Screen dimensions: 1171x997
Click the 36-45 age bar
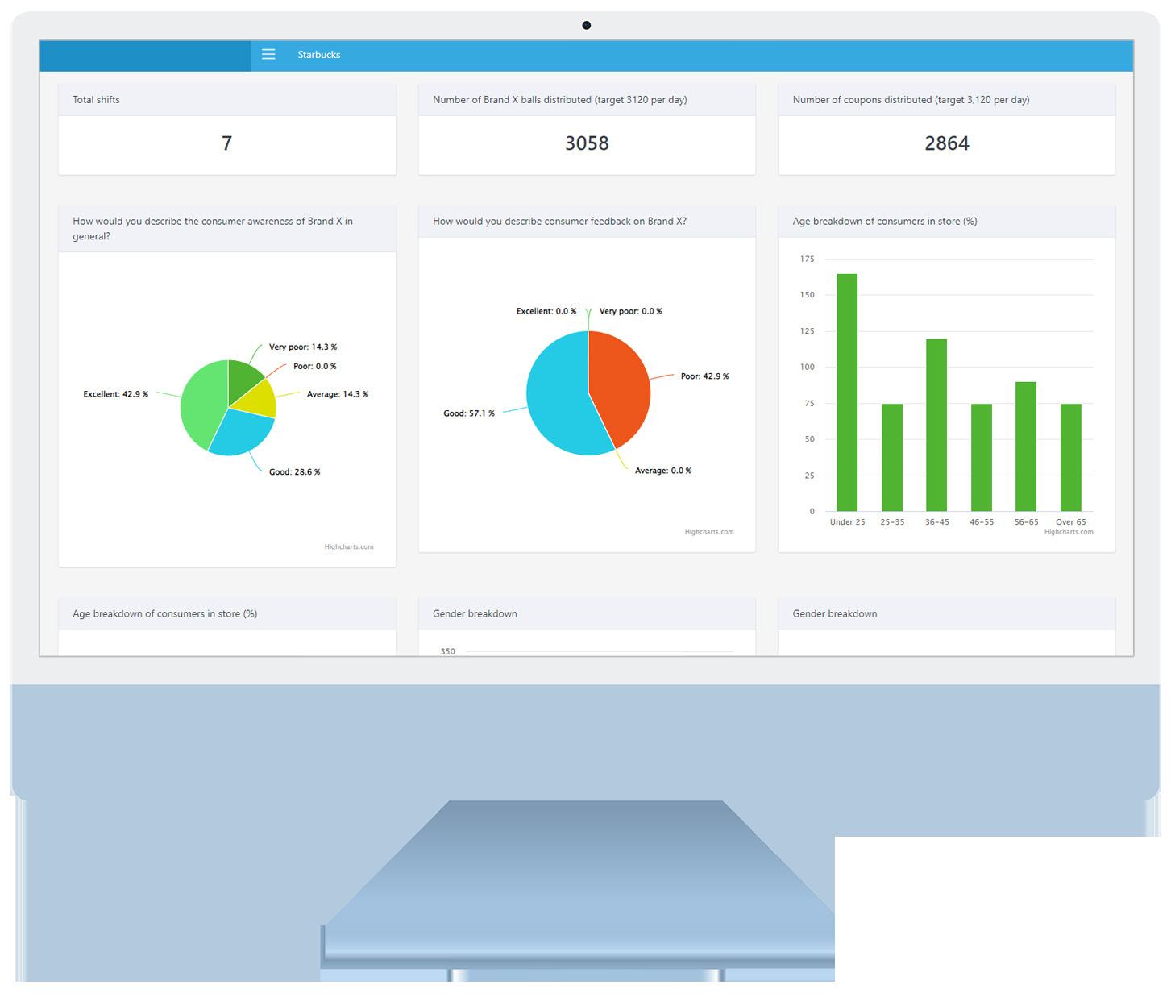point(936,425)
